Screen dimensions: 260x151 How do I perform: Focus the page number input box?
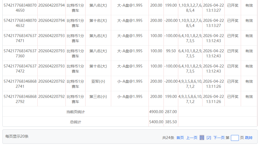click(x=235, y=138)
